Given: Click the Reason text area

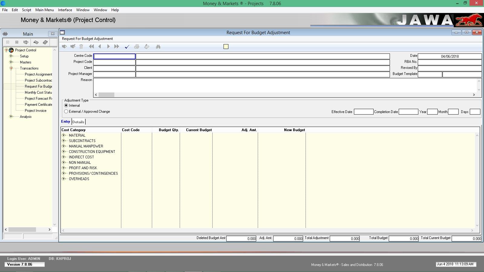Looking at the screenshot, I should [x=285, y=85].
